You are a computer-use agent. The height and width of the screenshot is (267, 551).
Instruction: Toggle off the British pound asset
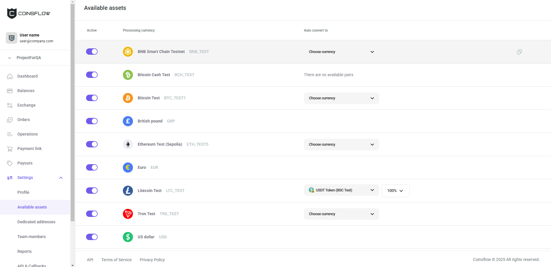tap(92, 121)
